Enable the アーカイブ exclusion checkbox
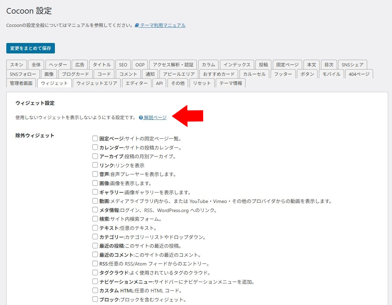 [95, 156]
